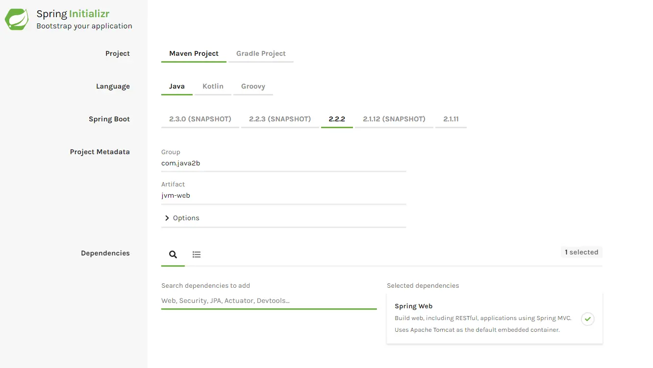Click the Dependencies section label

105,253
